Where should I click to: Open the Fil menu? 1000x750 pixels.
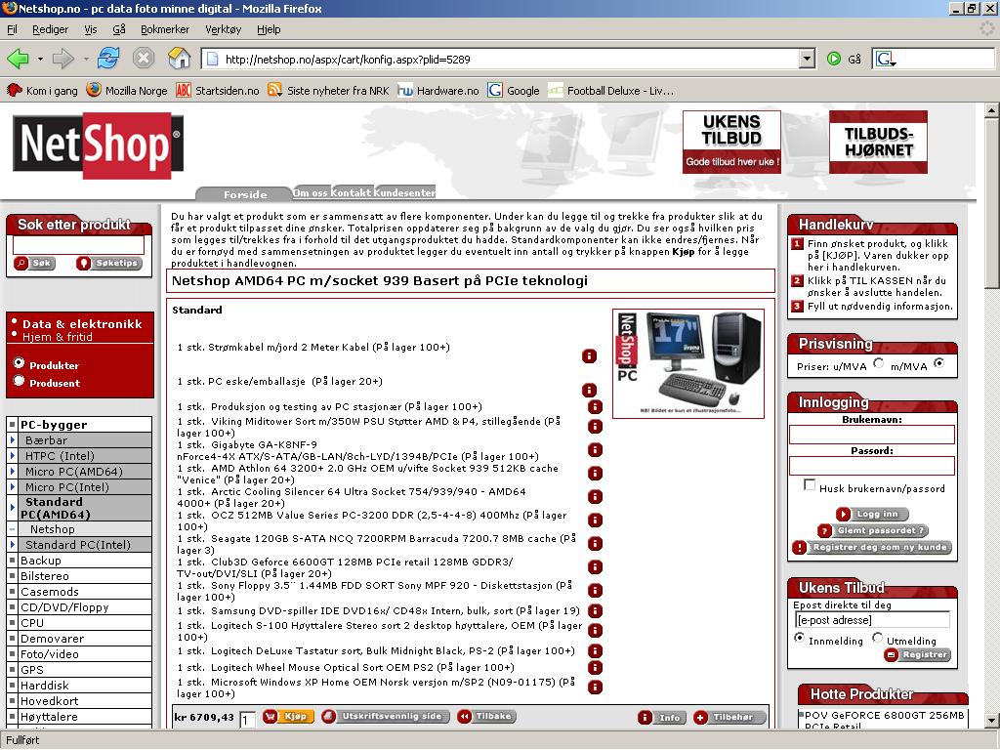point(12,29)
